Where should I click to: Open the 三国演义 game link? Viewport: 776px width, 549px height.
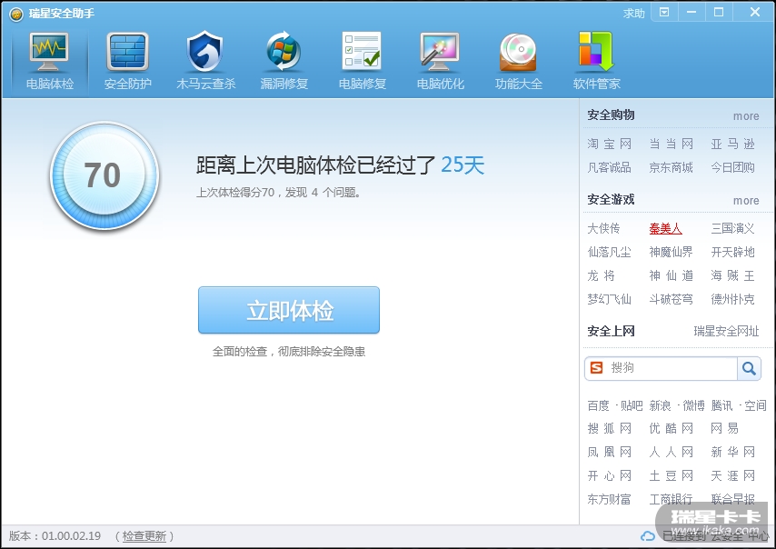point(733,229)
